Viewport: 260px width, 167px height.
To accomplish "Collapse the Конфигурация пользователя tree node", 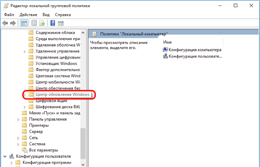I will [x=4, y=156].
